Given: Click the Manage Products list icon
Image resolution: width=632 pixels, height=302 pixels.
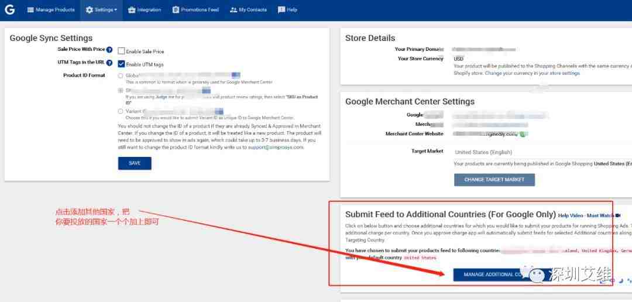Looking at the screenshot, I should click(x=30, y=10).
